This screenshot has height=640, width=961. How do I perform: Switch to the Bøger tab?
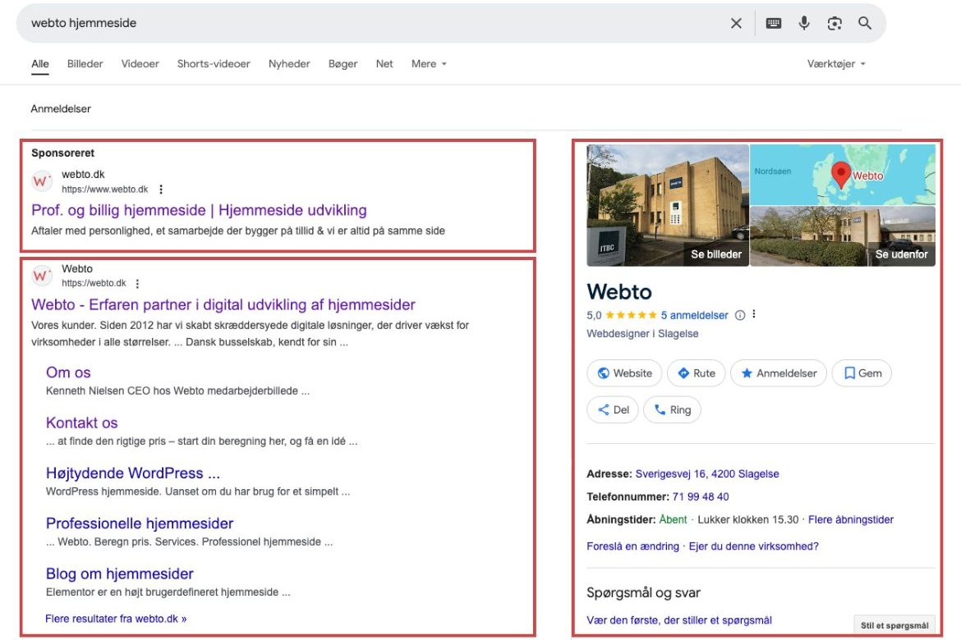(343, 64)
